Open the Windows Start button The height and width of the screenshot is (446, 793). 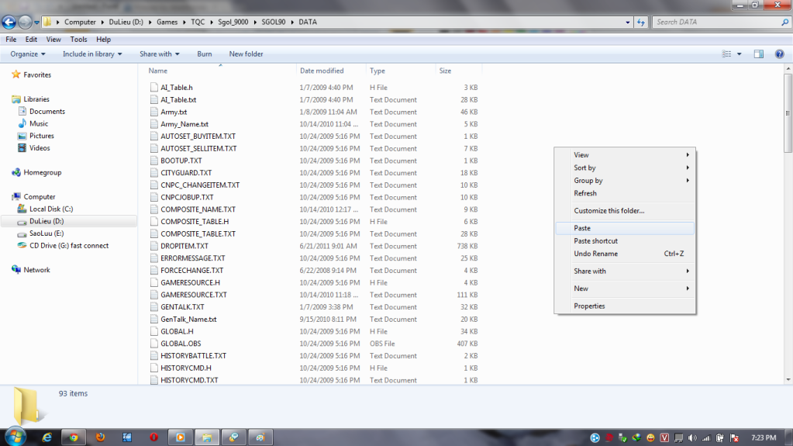(16, 437)
